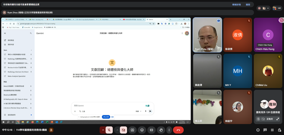Click Firefox icon in shared taskbar

click(33, 122)
